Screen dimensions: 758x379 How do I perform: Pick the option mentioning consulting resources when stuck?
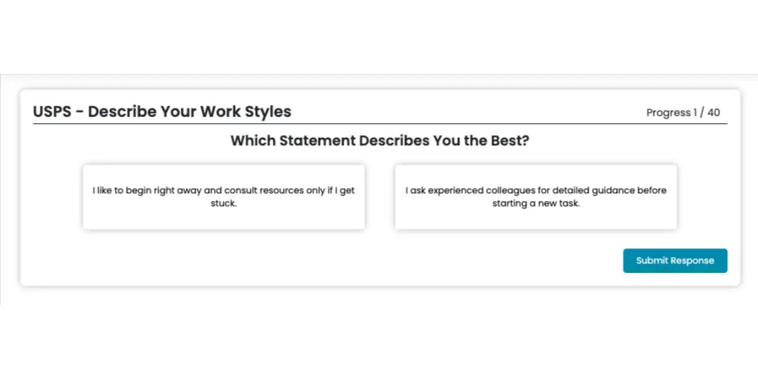224,196
